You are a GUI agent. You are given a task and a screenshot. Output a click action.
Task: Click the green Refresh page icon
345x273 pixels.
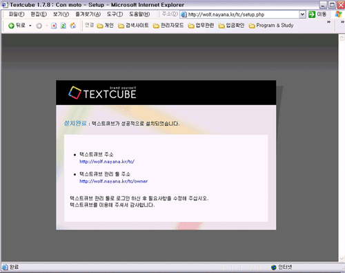pos(63,26)
